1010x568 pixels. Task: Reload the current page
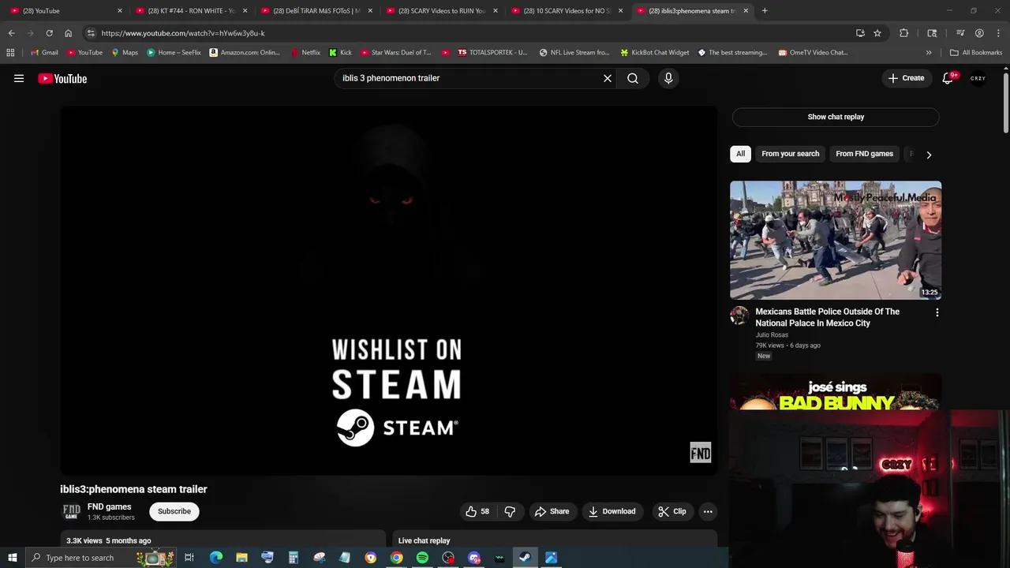[49, 33]
